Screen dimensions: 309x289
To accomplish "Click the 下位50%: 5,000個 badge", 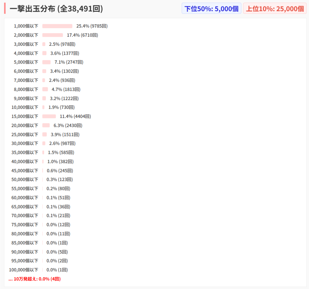I will [x=211, y=9].
